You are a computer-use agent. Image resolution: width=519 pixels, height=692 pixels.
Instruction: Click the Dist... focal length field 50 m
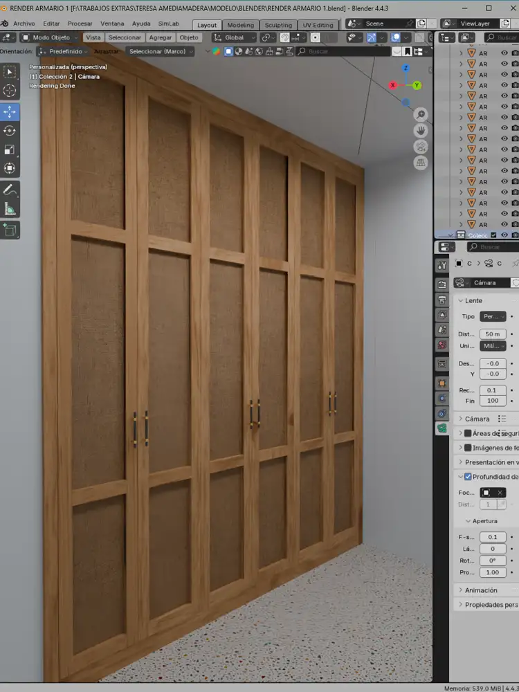click(493, 334)
